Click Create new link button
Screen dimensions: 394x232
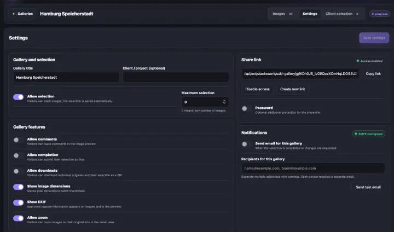pyautogui.click(x=292, y=89)
